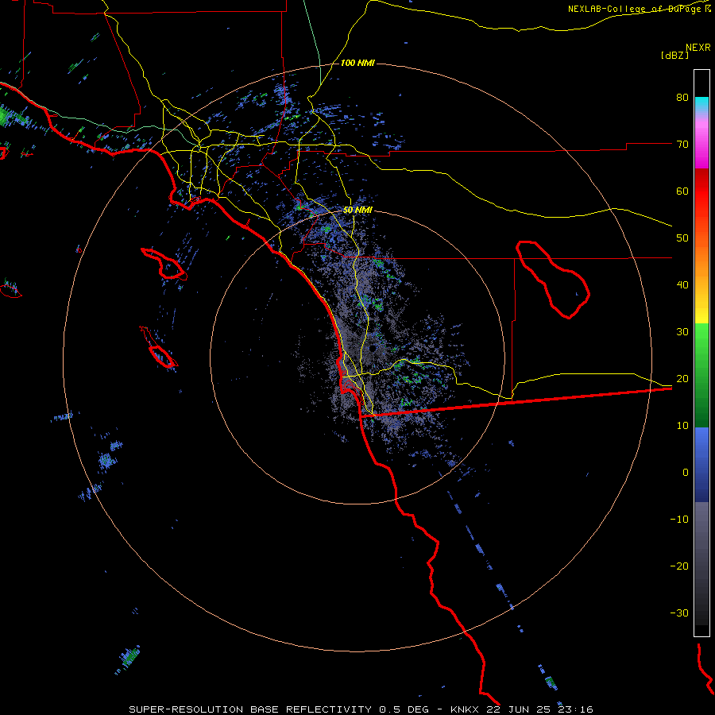Click the 22 JUN 25 23:16 timestamp
This screenshot has width=715, height=715.
pos(539,709)
